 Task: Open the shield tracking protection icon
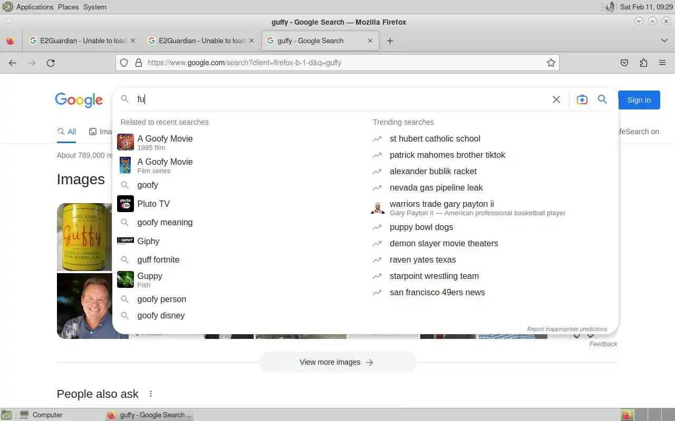(x=124, y=63)
